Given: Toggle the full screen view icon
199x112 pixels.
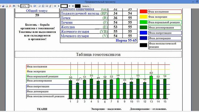Looking at the screenshot, I should [x=35, y=6].
